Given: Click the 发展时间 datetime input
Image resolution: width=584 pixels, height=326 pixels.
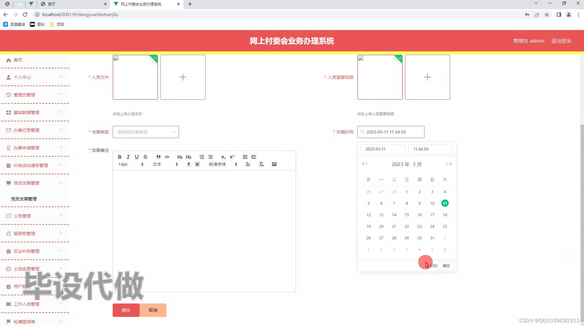Looking at the screenshot, I should tap(391, 132).
